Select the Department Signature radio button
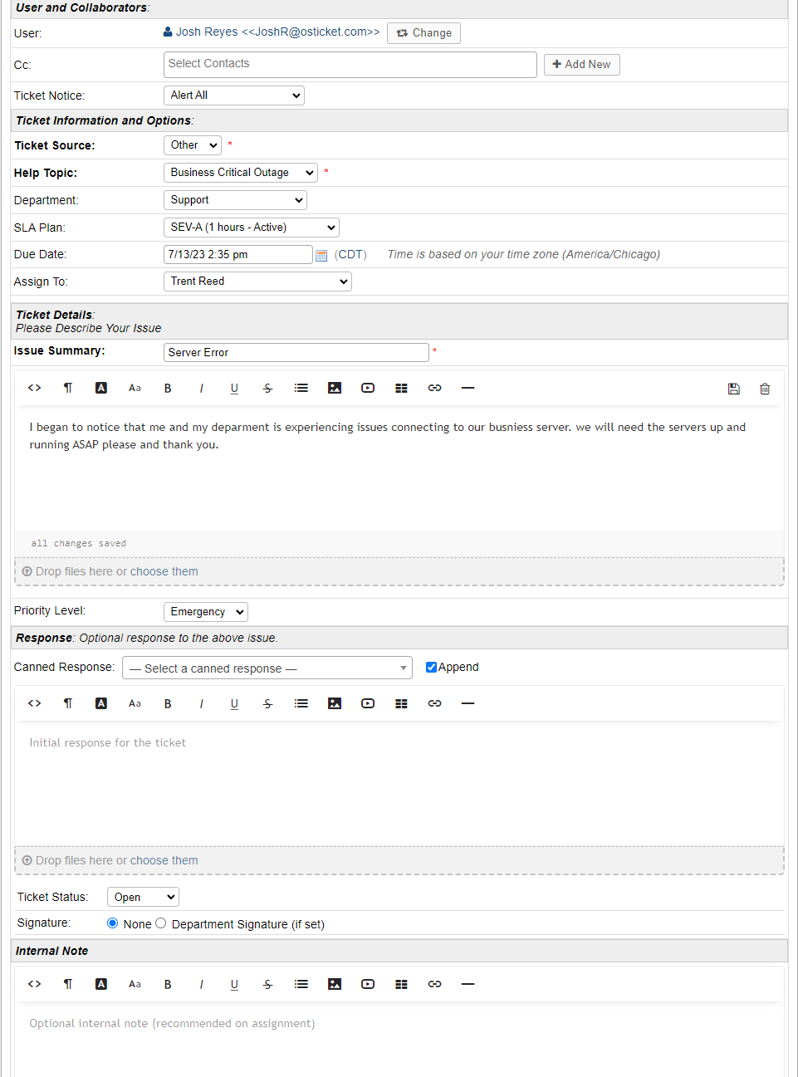 pos(160,923)
